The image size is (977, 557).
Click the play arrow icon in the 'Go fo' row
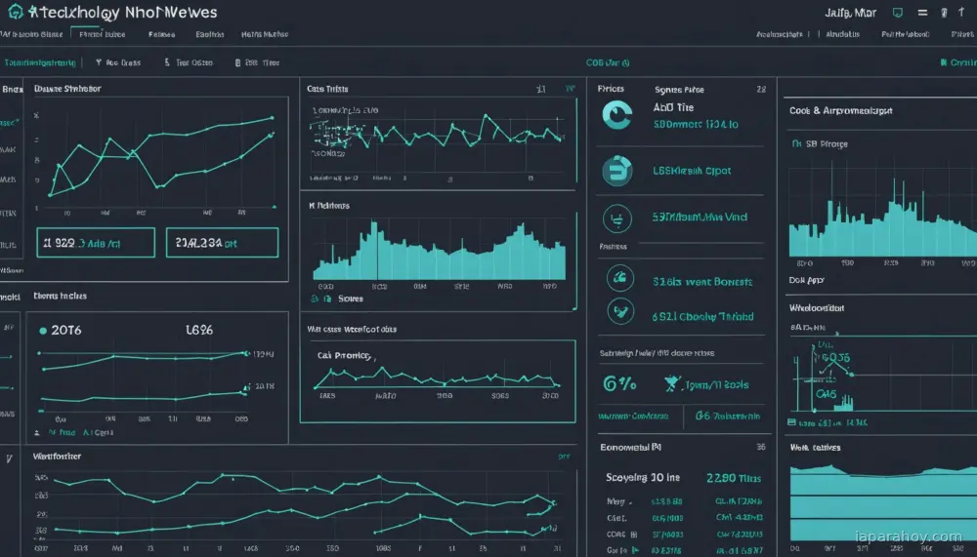point(635,549)
